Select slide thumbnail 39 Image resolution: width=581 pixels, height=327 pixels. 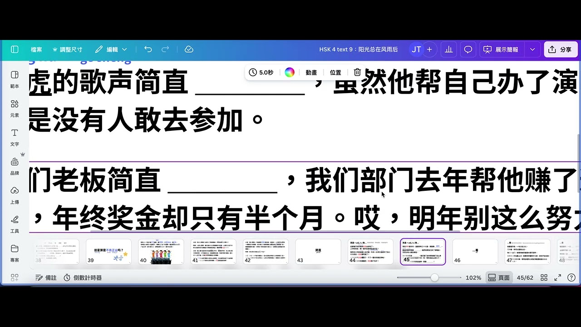(108, 252)
